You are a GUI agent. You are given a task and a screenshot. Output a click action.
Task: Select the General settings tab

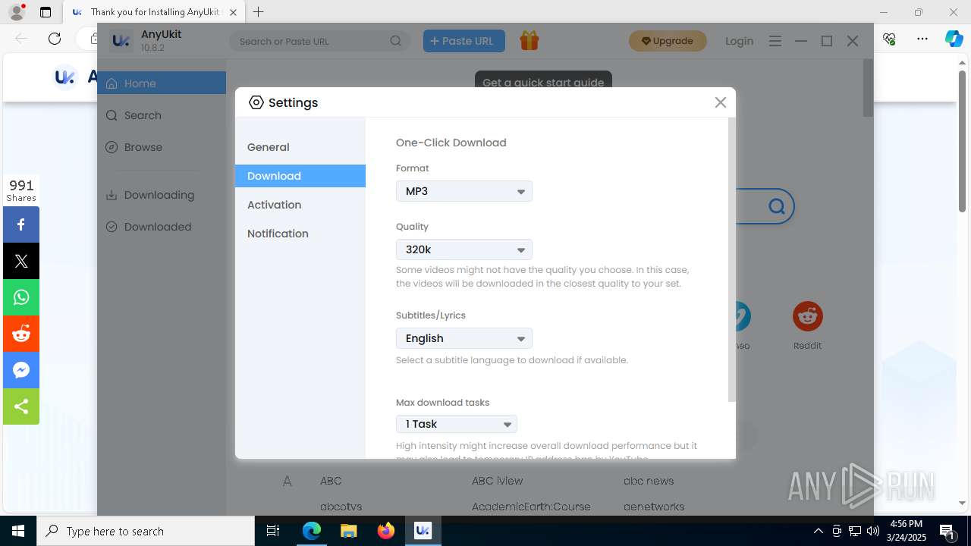pos(300,147)
